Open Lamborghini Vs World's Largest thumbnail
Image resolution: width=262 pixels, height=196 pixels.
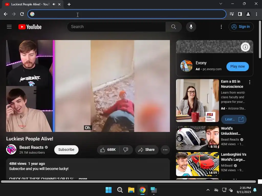point(197,164)
